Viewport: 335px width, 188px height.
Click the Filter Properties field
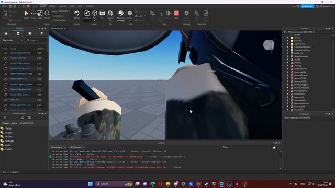(x=308, y=118)
